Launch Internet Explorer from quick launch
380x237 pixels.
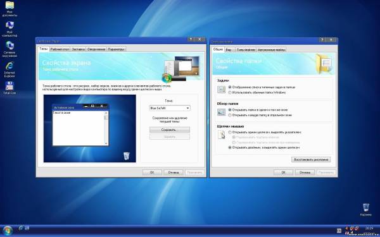pos(21,228)
